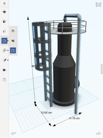Select the paint bucket material tool
This screenshot has height=138, width=103.
click(x=4, y=21)
